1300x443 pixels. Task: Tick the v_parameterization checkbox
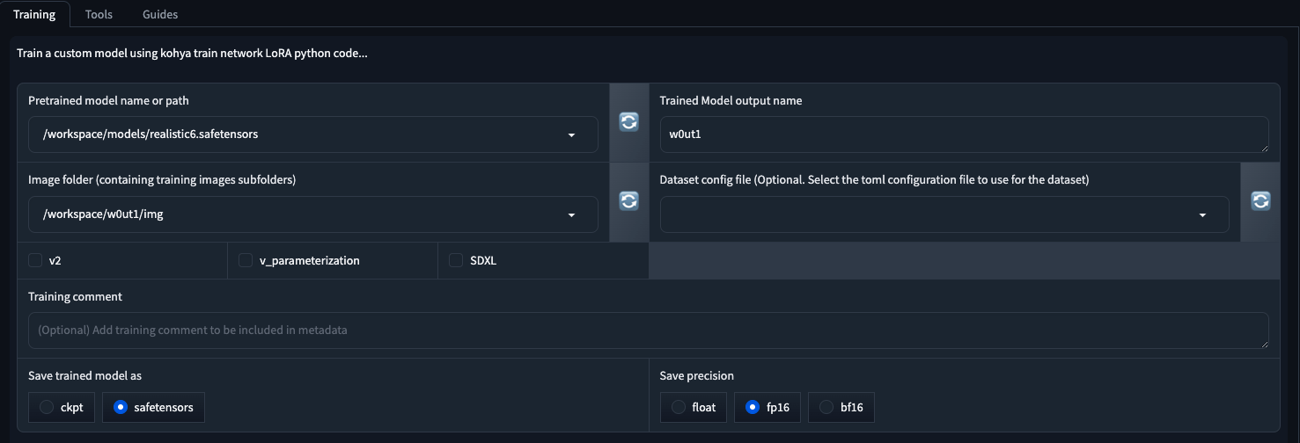click(246, 260)
